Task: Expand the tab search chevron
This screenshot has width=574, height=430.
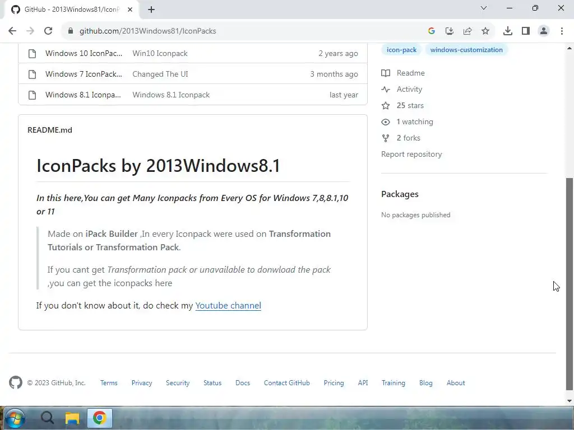Action: [484, 8]
